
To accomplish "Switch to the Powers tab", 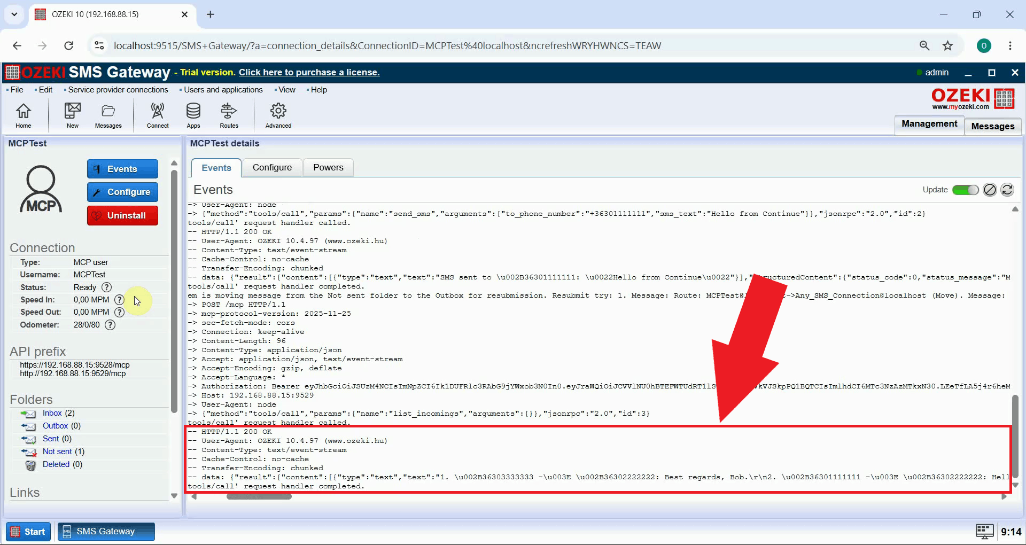I will 328,167.
